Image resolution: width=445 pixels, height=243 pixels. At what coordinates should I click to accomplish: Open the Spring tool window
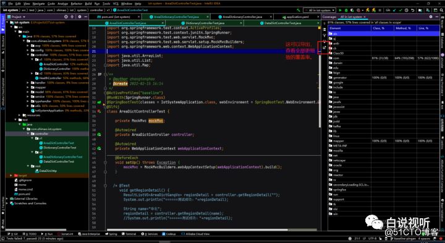(x=111, y=234)
